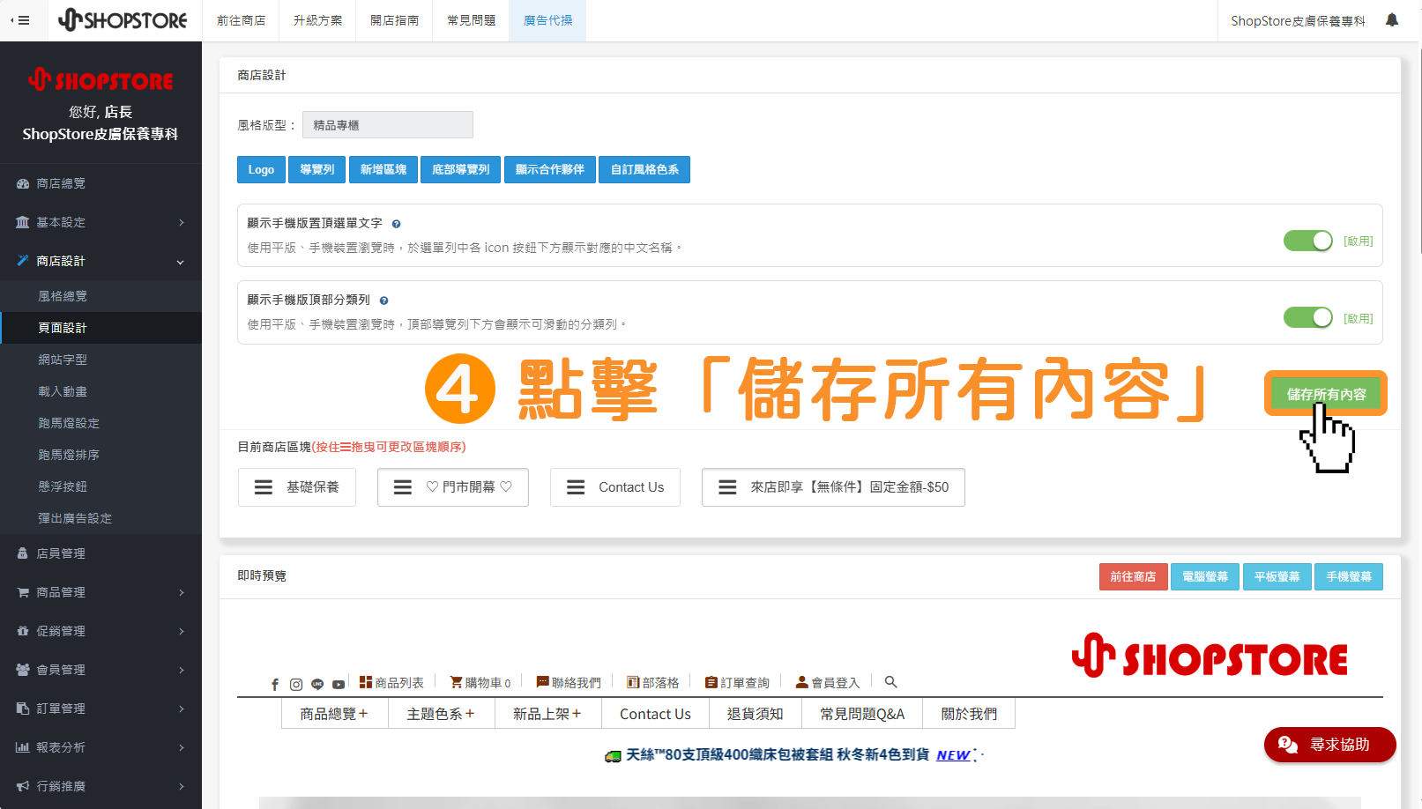Click the Instagram icon in preview header
The width and height of the screenshot is (1422, 809).
tap(296, 684)
